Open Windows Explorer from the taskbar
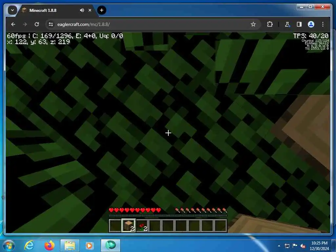 coord(70,245)
